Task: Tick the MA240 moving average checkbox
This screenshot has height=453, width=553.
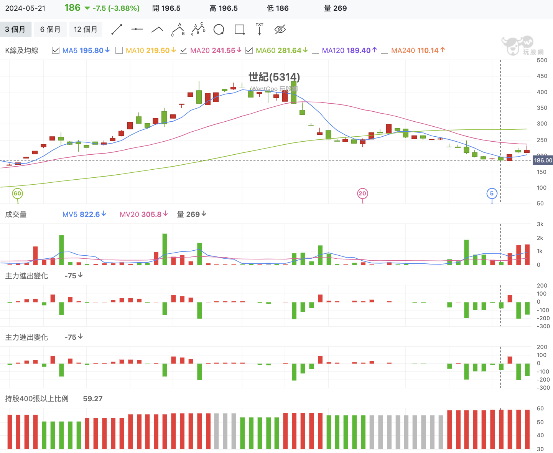Action: point(385,50)
